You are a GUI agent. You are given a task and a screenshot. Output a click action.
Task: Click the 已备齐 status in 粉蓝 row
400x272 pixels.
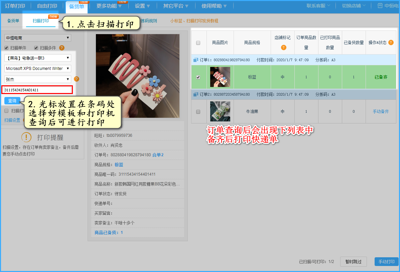pyautogui.click(x=381, y=77)
